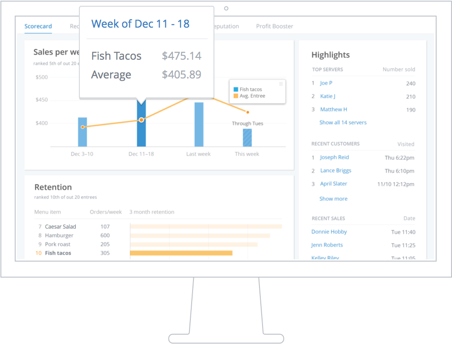The image size is (452, 344).
Task: View customer April Slater
Action: point(333,184)
